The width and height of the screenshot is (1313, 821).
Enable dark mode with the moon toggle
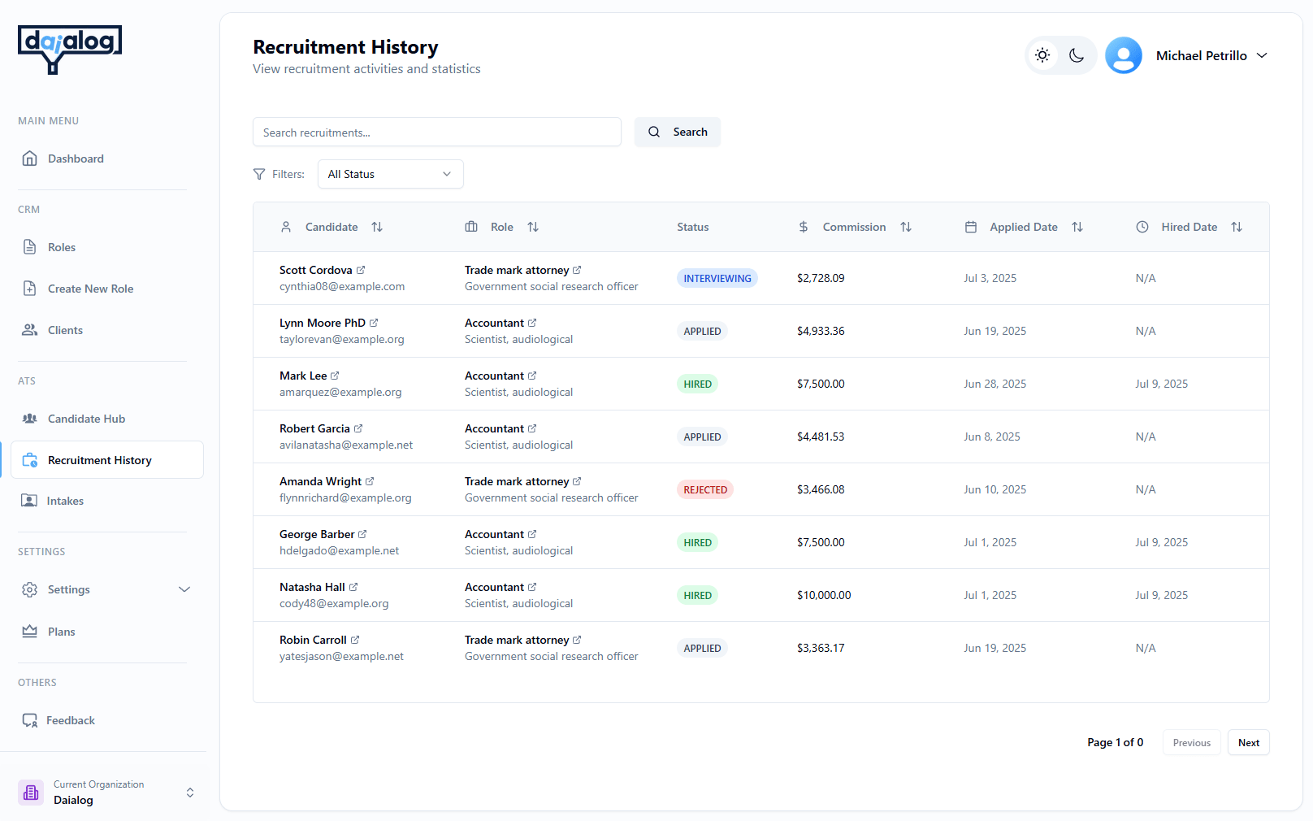tap(1077, 55)
